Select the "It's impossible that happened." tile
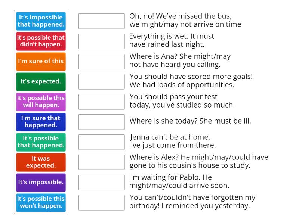This screenshot has height=224, width=299. [x=41, y=21]
